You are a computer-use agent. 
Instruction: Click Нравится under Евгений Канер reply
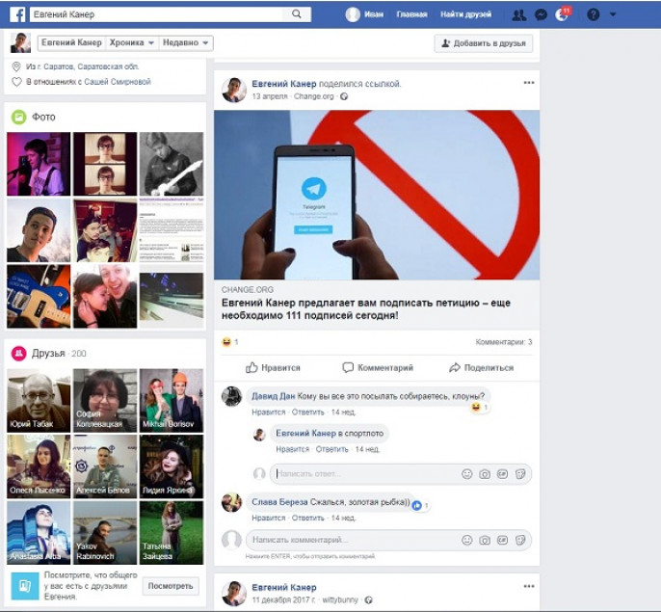tap(293, 450)
